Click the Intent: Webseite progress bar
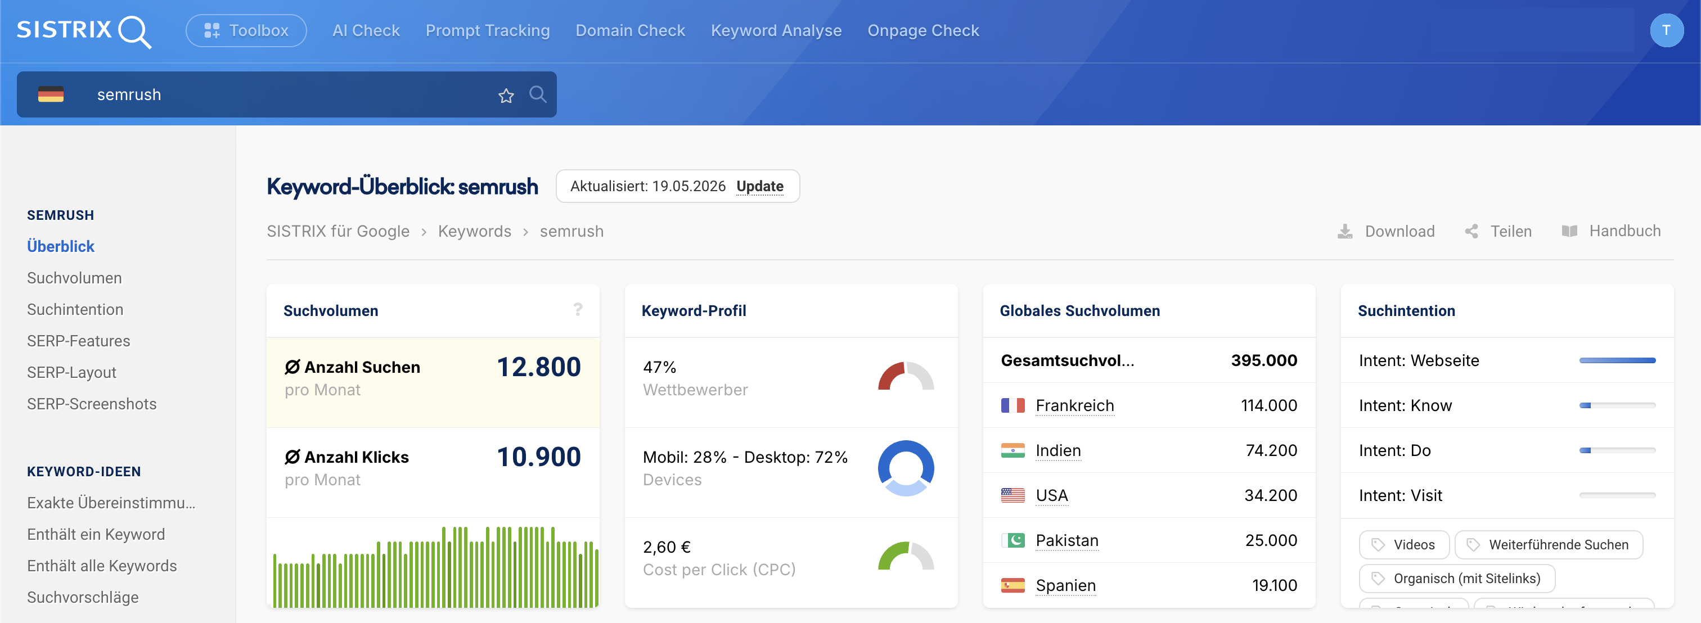 1617,360
